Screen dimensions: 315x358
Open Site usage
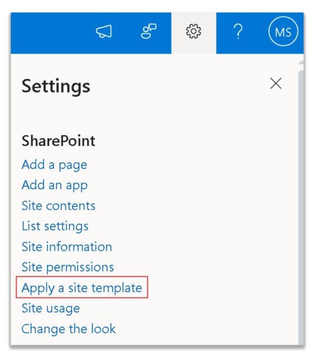50,308
